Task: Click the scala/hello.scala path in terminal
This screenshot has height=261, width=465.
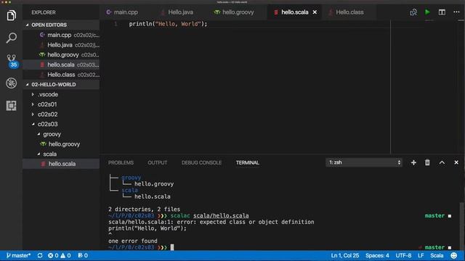Action: tap(221, 215)
